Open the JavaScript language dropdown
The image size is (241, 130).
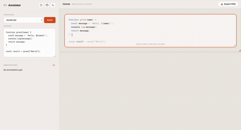[23, 20]
